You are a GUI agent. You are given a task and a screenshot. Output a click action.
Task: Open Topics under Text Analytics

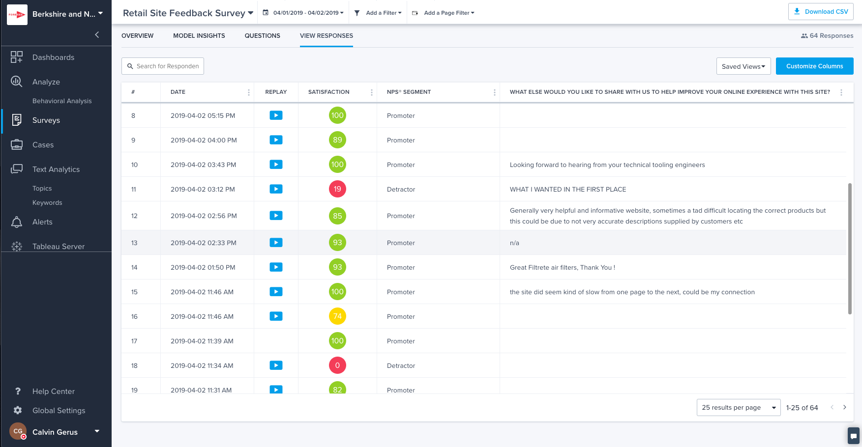[x=42, y=188]
